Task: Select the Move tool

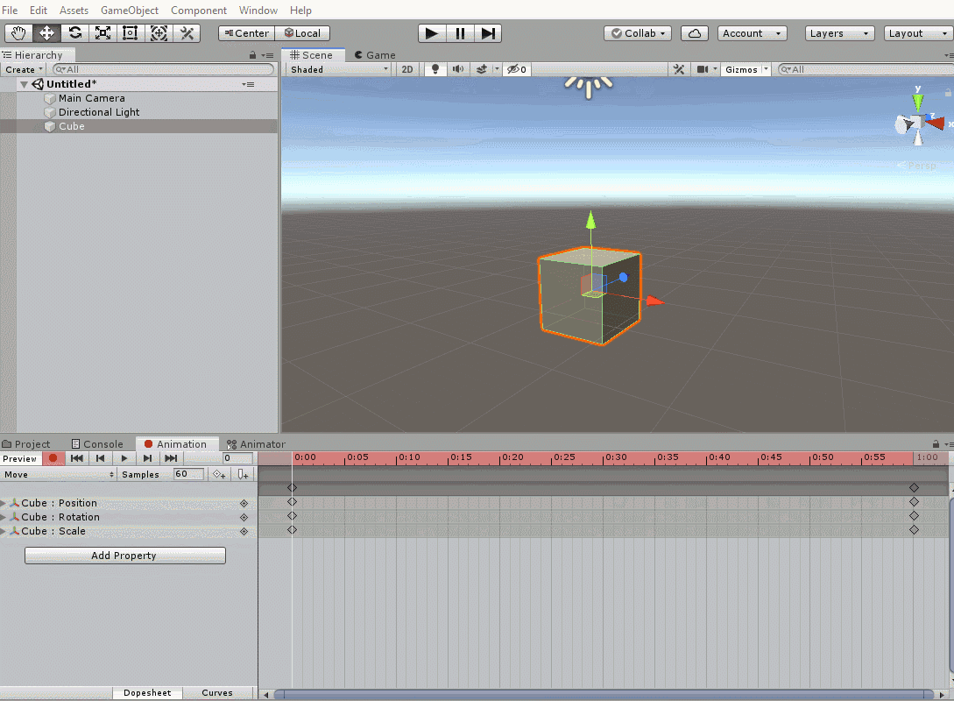Action: [x=46, y=32]
